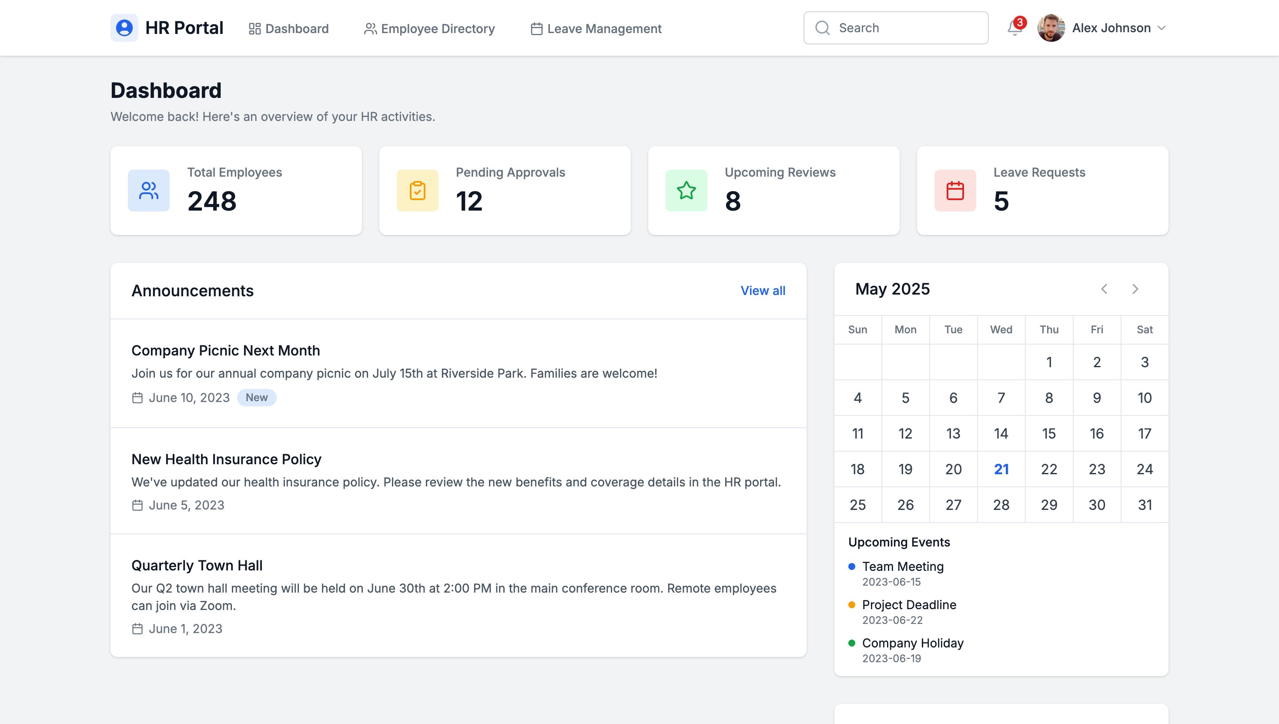The height and width of the screenshot is (724, 1279).
Task: Click the Total Employees people icon
Action: (149, 191)
